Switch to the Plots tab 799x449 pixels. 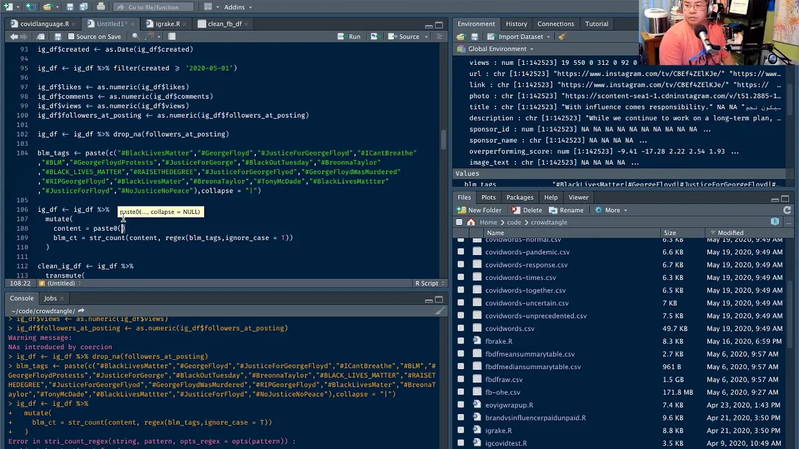coord(488,198)
